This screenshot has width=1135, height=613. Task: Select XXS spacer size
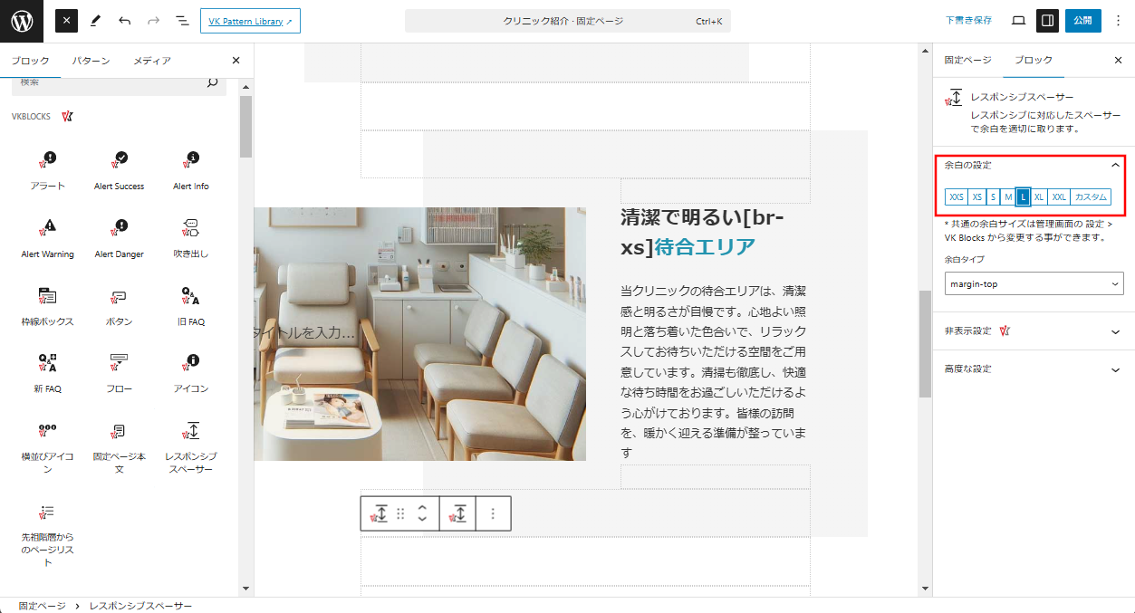pyautogui.click(x=957, y=197)
